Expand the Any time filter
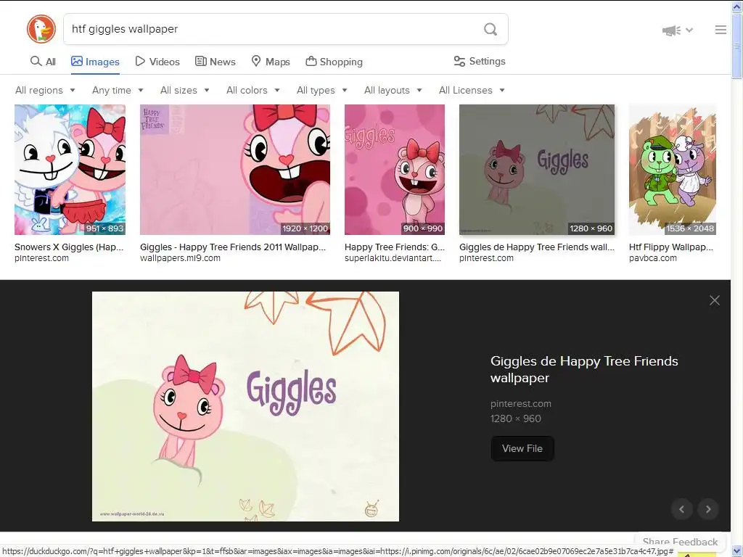This screenshot has width=743, height=557. 118,90
